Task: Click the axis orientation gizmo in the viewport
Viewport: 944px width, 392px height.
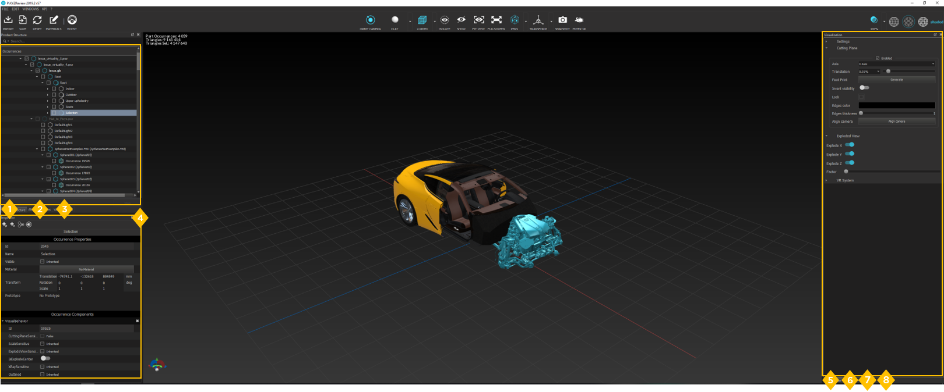Action: [x=157, y=365]
